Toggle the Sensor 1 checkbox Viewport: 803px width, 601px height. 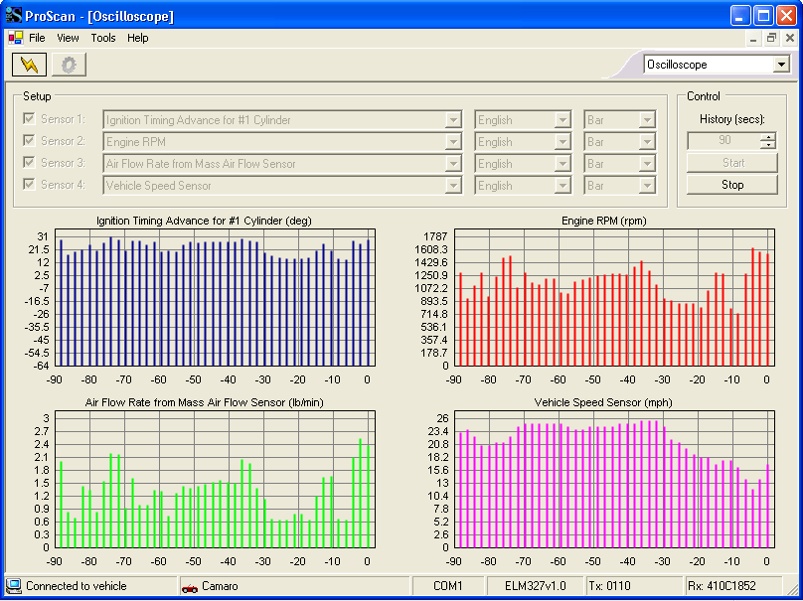(29, 119)
